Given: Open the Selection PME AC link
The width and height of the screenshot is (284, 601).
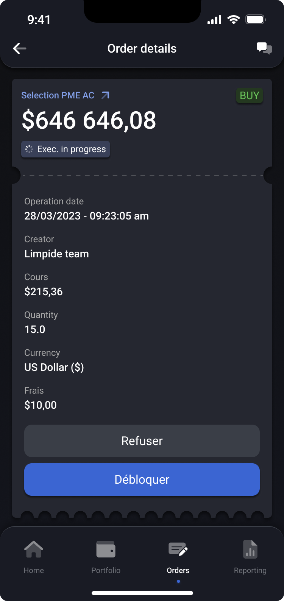Looking at the screenshot, I should pyautogui.click(x=58, y=95).
